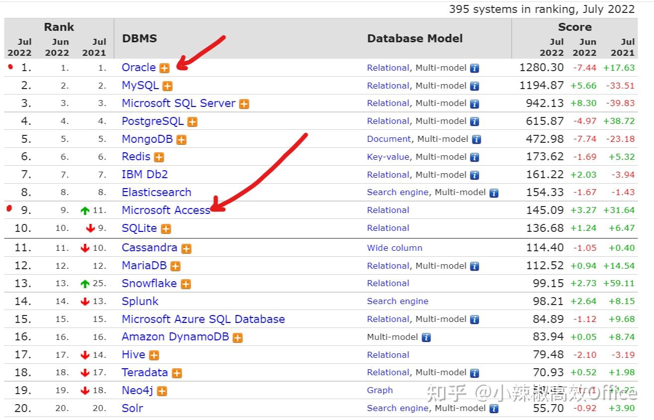
Task: Expand Snowflake's secondary models
Action: pos(186,283)
